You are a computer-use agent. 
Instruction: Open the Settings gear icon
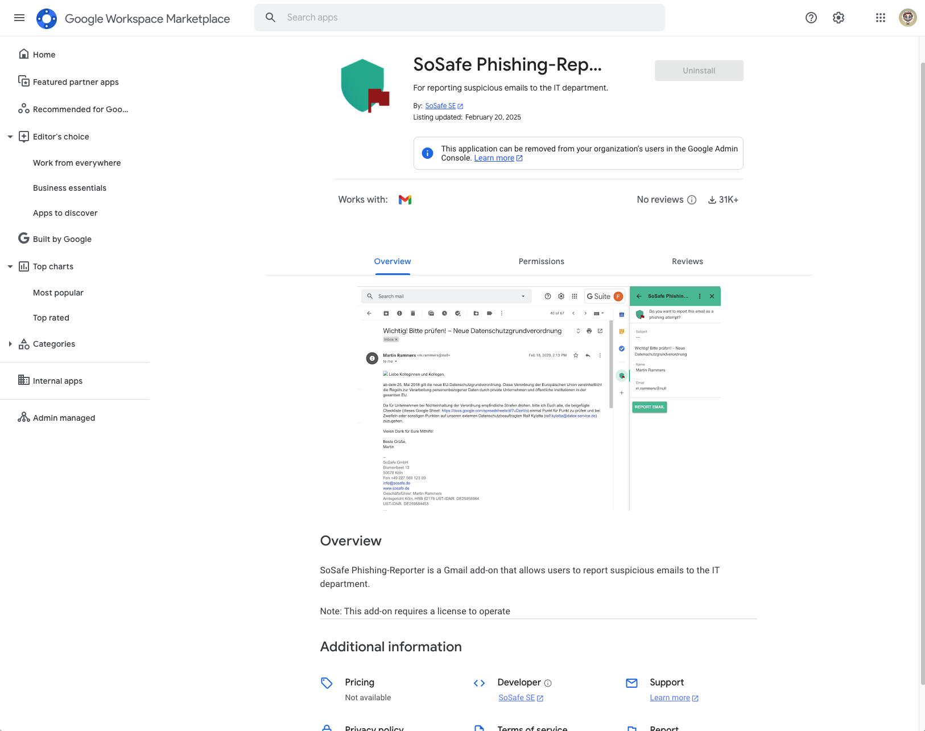tap(839, 18)
